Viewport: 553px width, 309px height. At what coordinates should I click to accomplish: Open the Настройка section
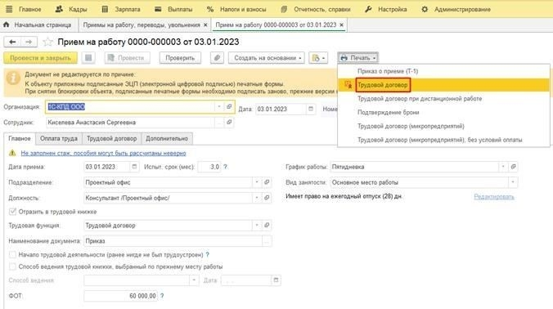point(386,9)
